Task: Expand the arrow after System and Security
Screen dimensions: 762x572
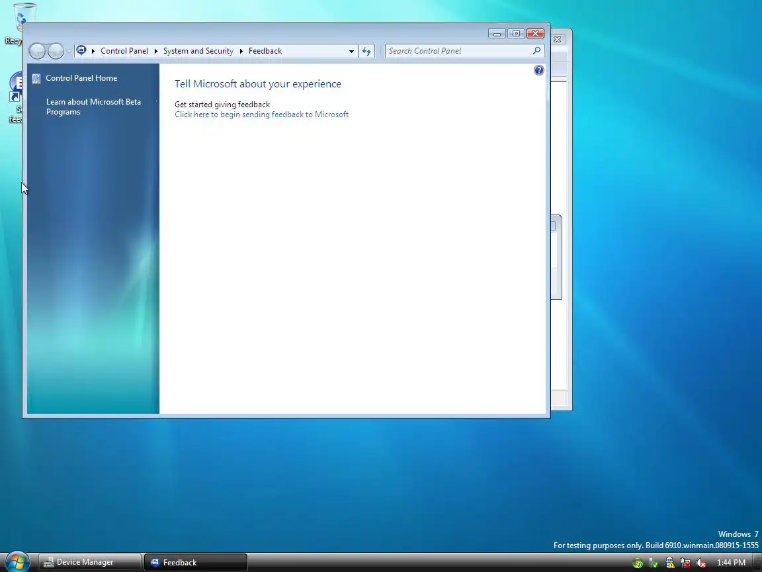Action: point(241,51)
